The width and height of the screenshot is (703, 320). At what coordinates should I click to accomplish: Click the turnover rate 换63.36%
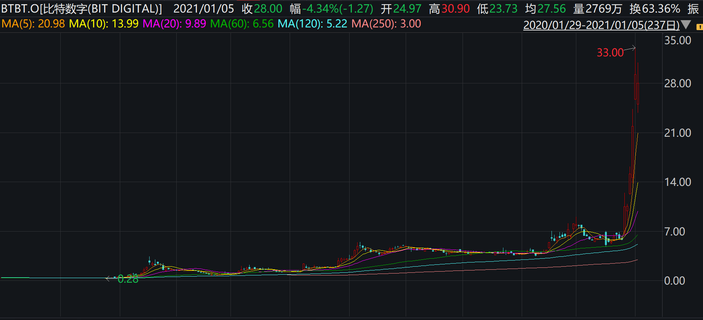pyautogui.click(x=655, y=8)
